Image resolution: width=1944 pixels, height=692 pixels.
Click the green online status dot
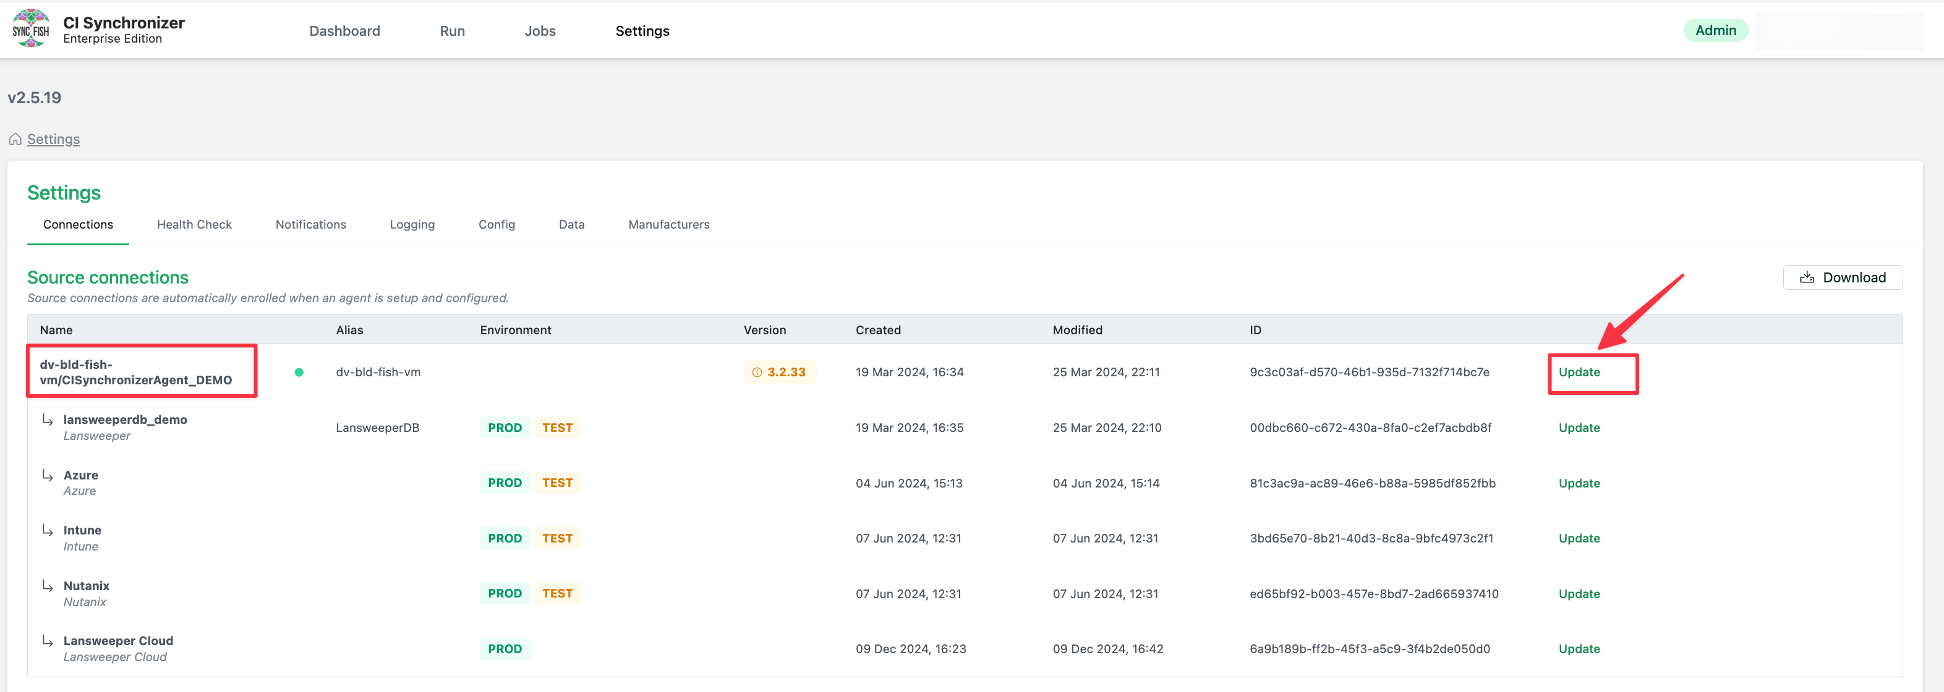point(299,373)
